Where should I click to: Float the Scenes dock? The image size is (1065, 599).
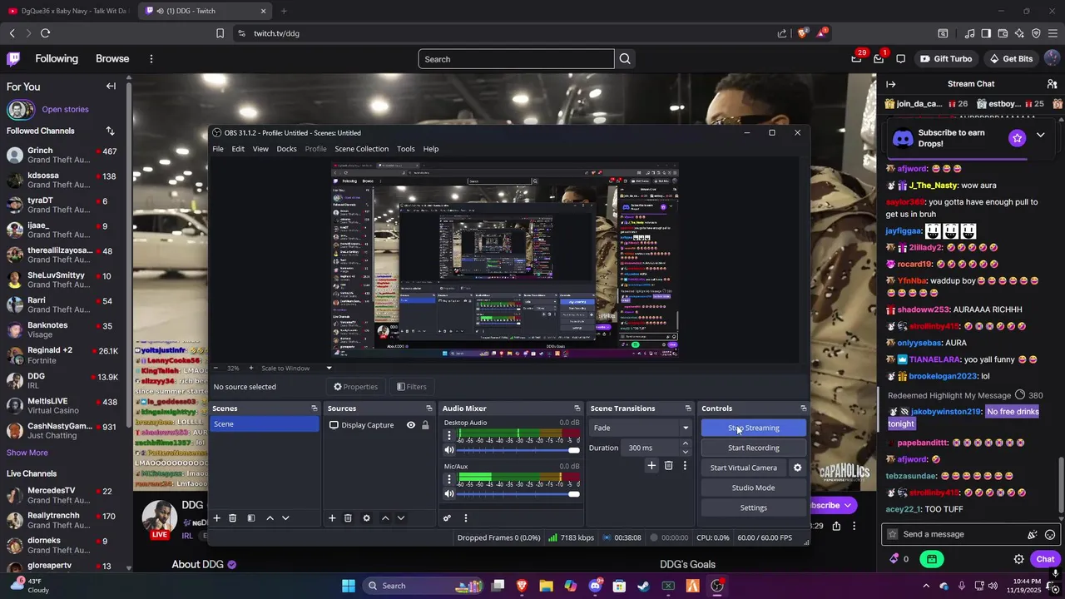314,408
